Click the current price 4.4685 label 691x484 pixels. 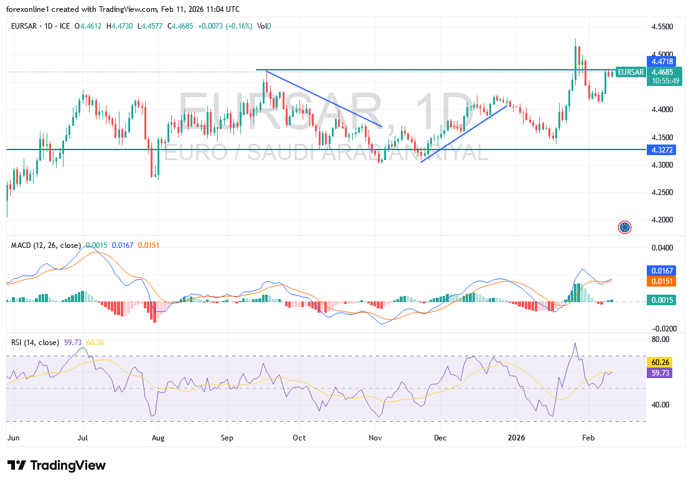click(x=660, y=72)
